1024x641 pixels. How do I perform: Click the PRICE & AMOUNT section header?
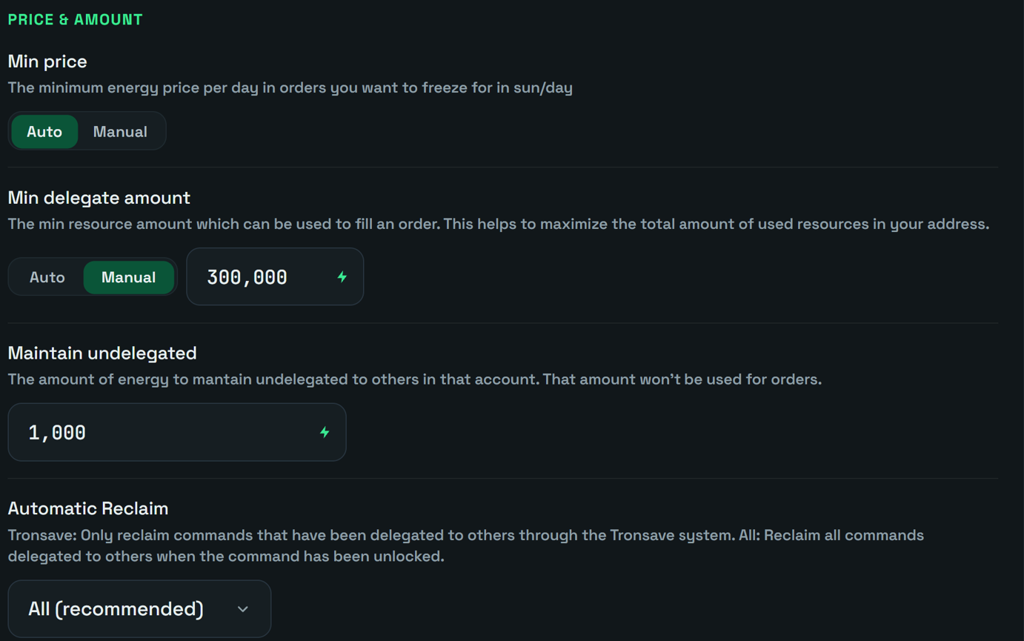(75, 20)
